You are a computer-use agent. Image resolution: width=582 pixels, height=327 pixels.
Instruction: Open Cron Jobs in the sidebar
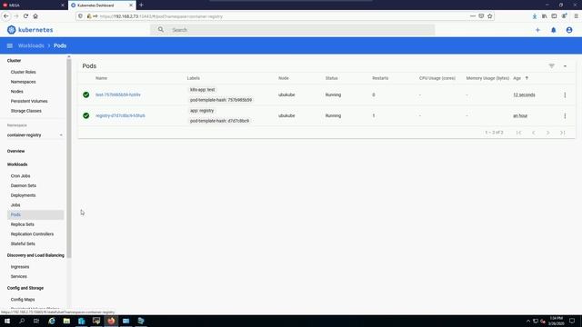pyautogui.click(x=20, y=176)
